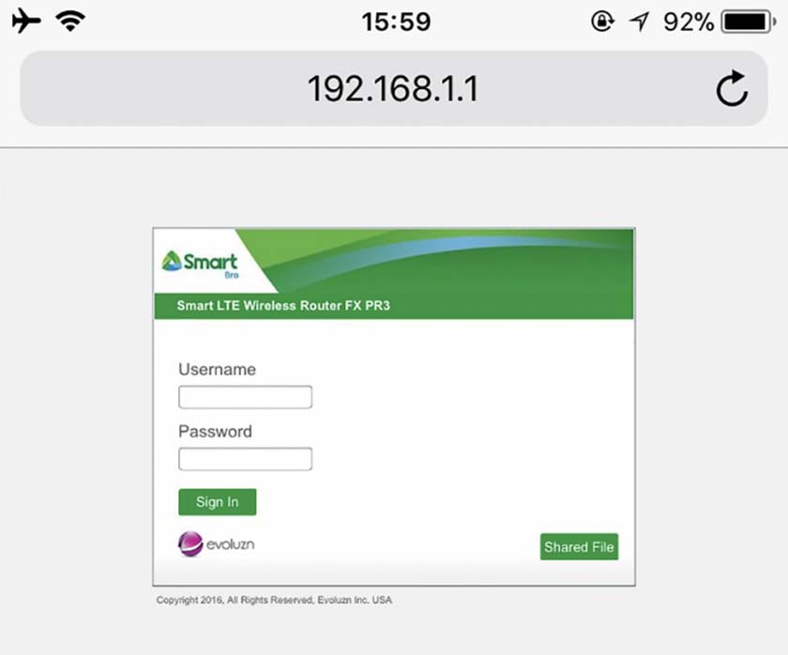This screenshot has width=788, height=655.
Task: Focus the Password input field
Action: point(245,459)
